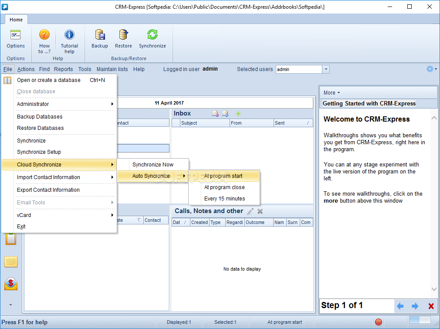Toggle the status bar switch control
This screenshot has width=440, height=329.
420,320
